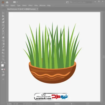Select the Shape Builder tool
Viewport: 105px width, 105px height.
coord(3,41)
